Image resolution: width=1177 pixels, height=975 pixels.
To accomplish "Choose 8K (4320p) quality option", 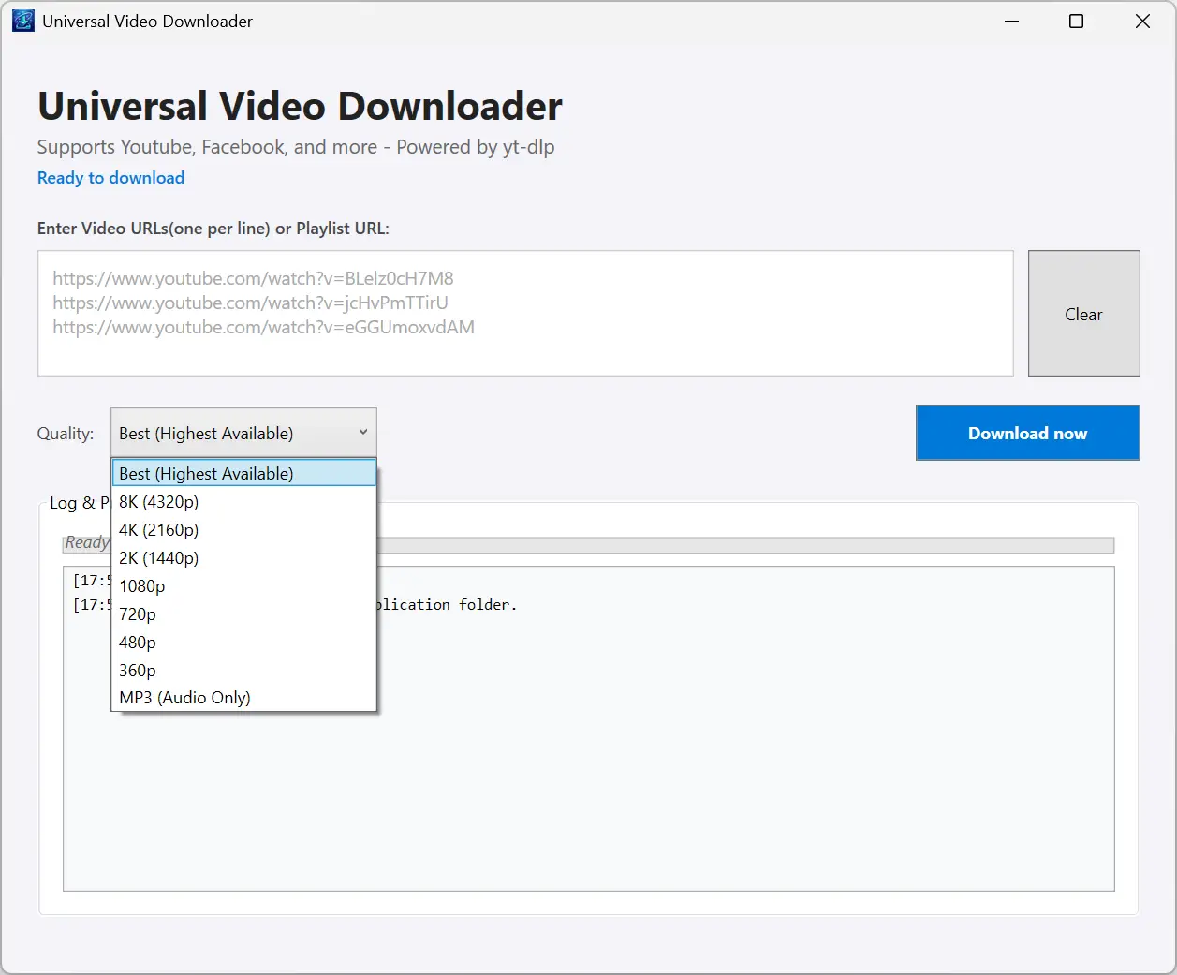I will pyautogui.click(x=243, y=502).
